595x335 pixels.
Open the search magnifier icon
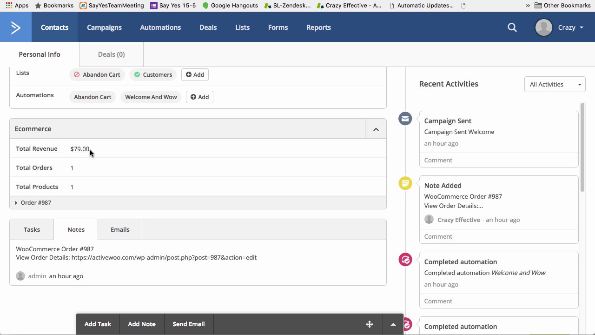pyautogui.click(x=512, y=27)
